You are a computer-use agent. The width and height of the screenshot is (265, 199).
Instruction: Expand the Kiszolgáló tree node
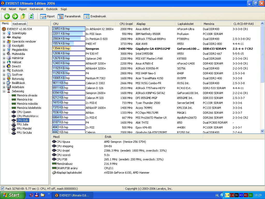pyautogui.click(x=4, y=46)
